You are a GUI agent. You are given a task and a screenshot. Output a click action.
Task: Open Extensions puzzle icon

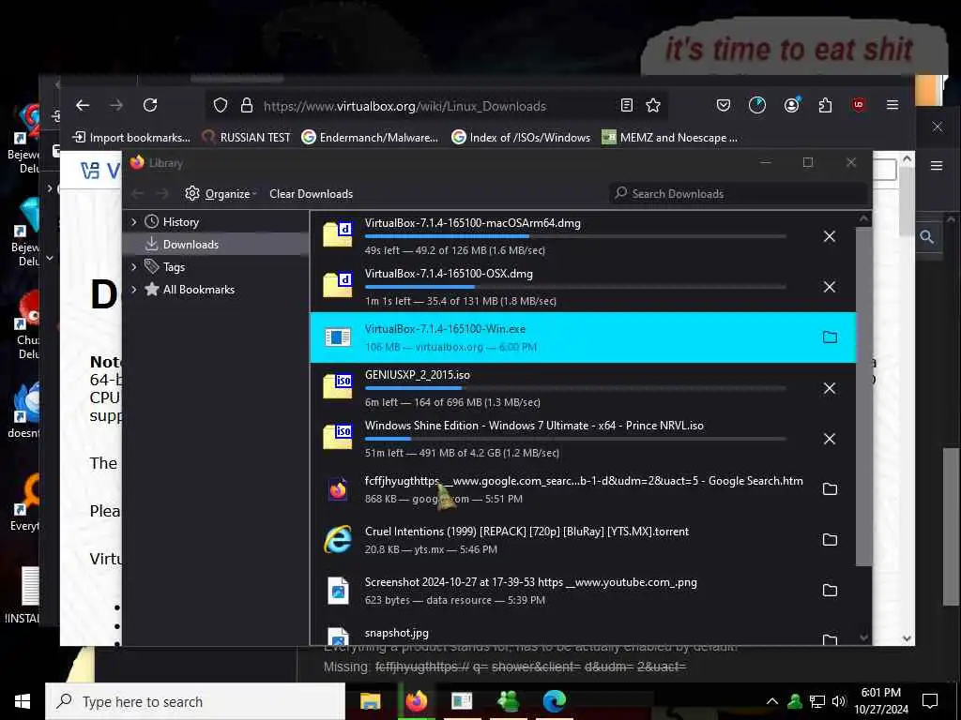[x=825, y=105]
